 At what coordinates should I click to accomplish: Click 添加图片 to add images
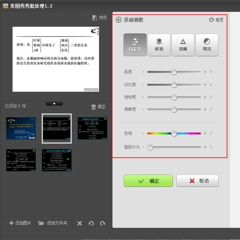20,223
